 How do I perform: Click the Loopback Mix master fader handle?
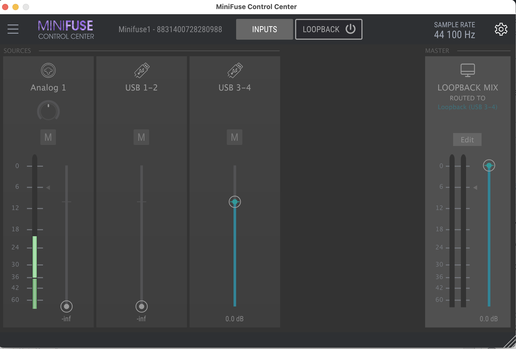point(489,165)
